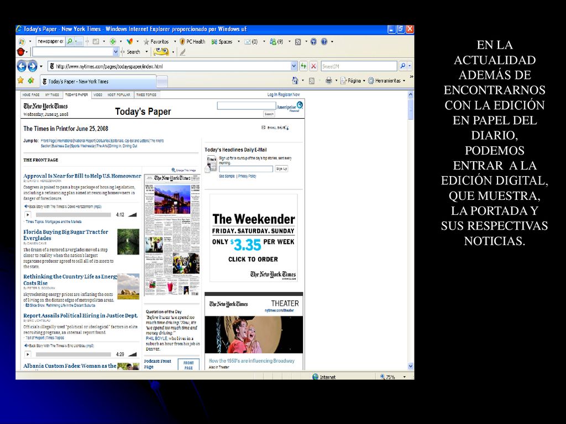
Task: Open the HOME PAGE site tab
Action: click(31, 95)
